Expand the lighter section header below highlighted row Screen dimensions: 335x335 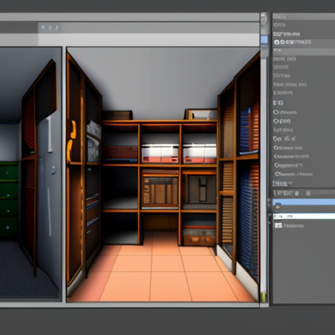tap(304, 51)
